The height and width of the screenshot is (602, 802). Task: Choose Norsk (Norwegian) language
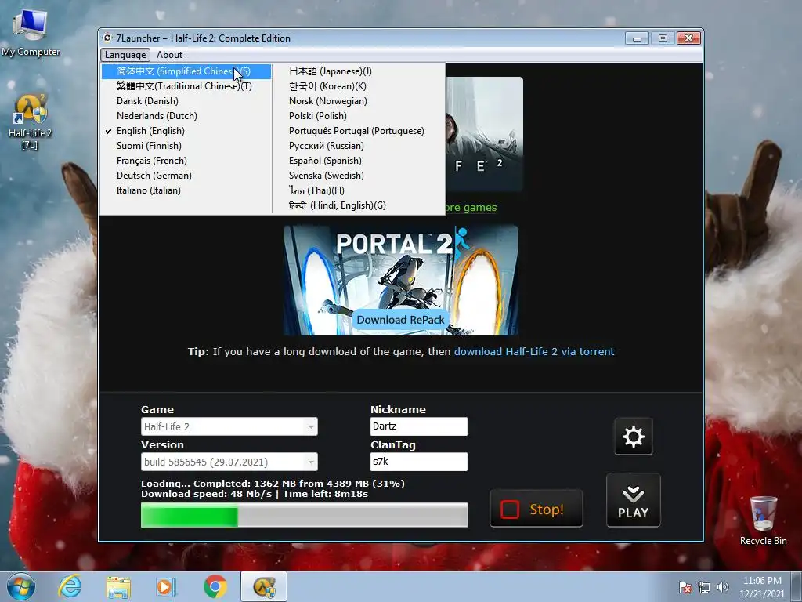[x=359, y=101]
